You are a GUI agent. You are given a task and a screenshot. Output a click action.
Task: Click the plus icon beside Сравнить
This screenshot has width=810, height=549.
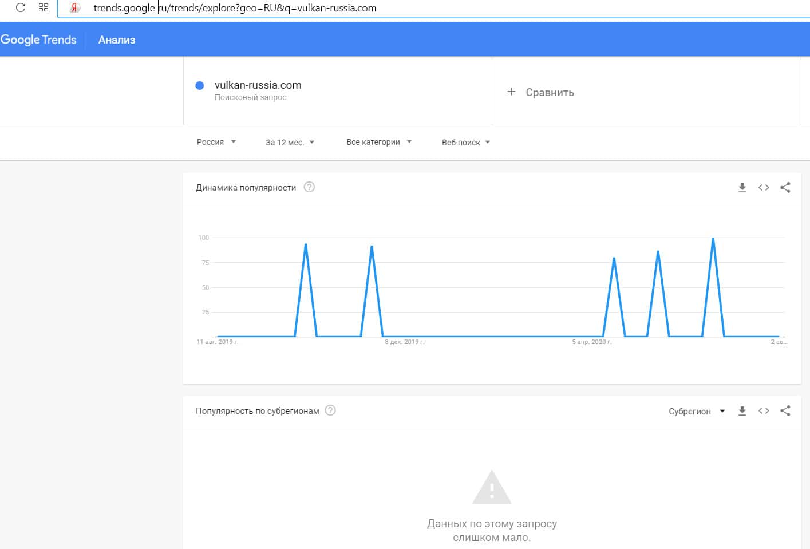coord(511,92)
